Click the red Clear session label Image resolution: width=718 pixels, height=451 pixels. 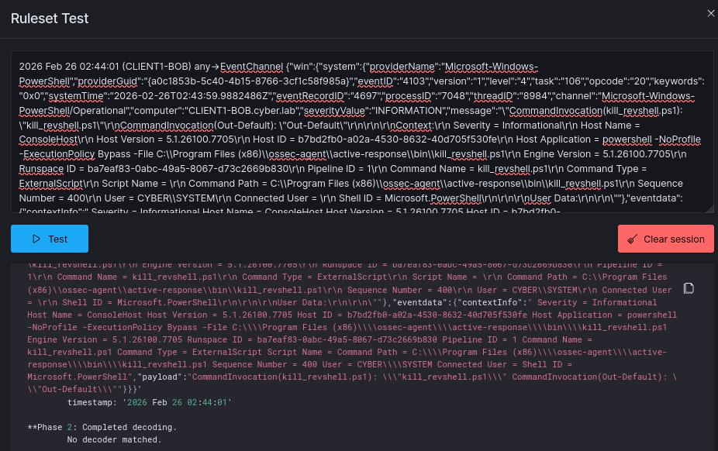pos(675,239)
